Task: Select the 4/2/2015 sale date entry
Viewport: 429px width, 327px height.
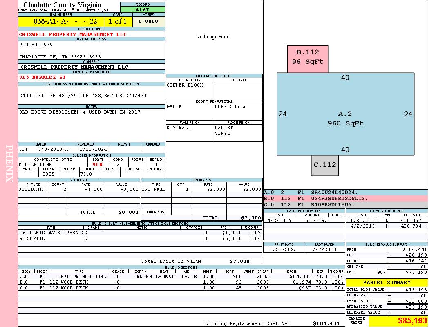Action: click(280, 220)
